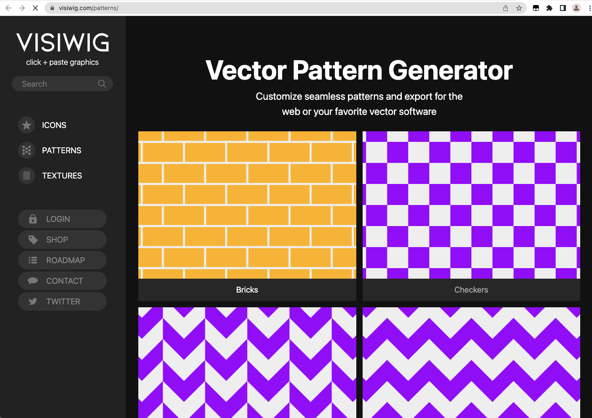
Task: Click the star icon beside ICONS
Action: pos(27,125)
